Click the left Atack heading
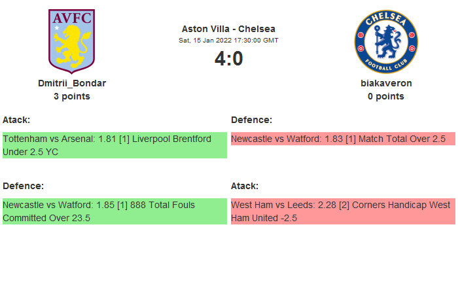The width and height of the screenshot is (458, 301). tap(16, 120)
